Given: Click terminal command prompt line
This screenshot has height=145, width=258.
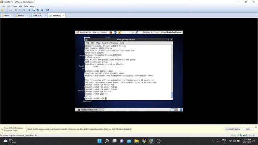Looking at the screenshot, I should pos(96,98).
